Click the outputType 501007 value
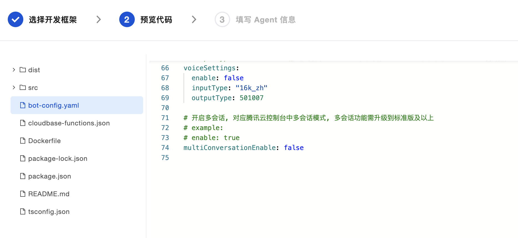This screenshot has height=238, width=518. tap(252, 98)
